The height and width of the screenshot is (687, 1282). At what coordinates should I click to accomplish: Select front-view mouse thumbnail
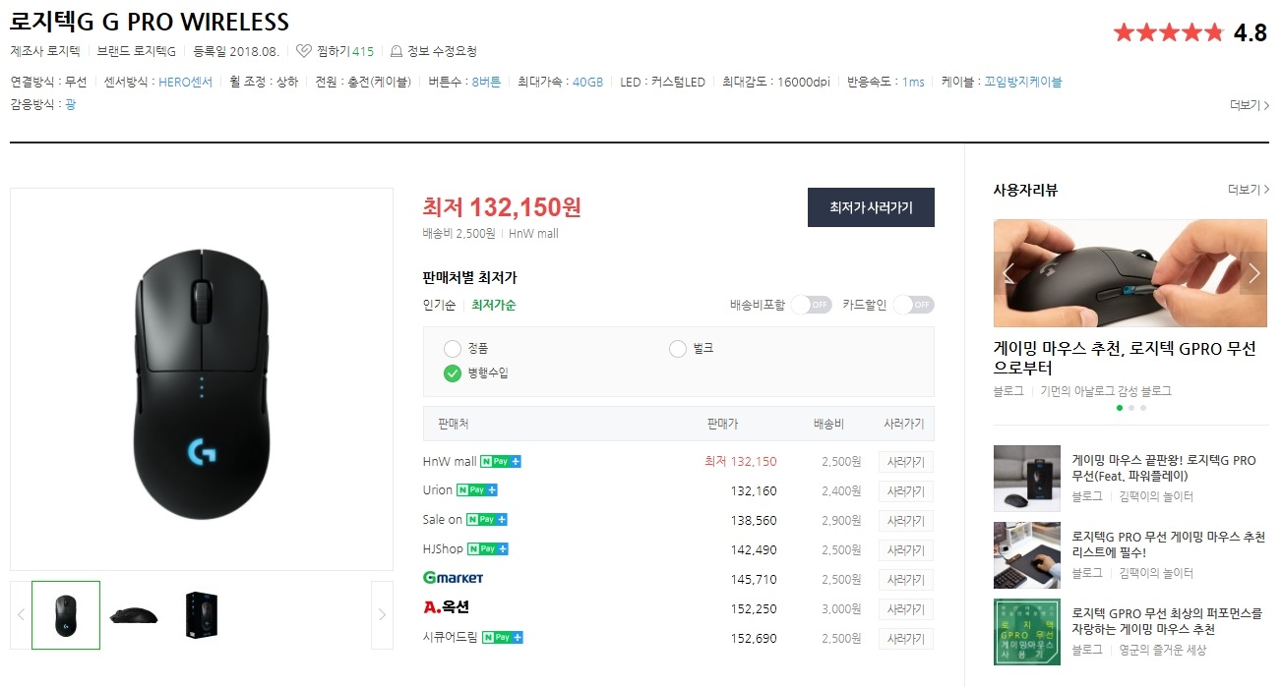pyautogui.click(x=66, y=615)
